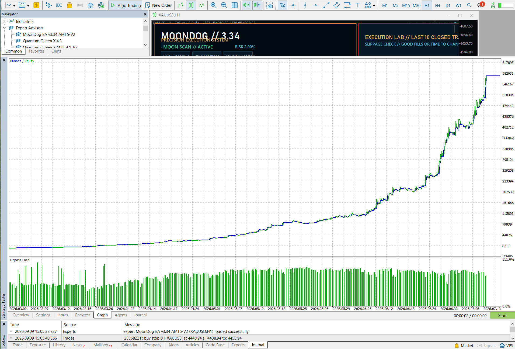The image size is (515, 349).
Task: Open the Settings tab in Strategy Tester
Action: pos(43,315)
